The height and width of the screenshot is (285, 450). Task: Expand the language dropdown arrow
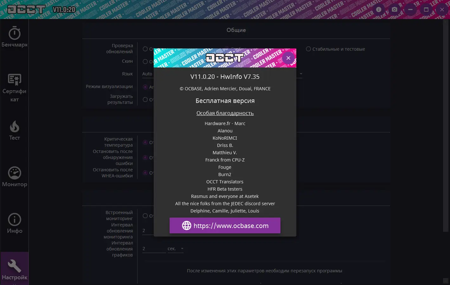pyautogui.click(x=301, y=74)
